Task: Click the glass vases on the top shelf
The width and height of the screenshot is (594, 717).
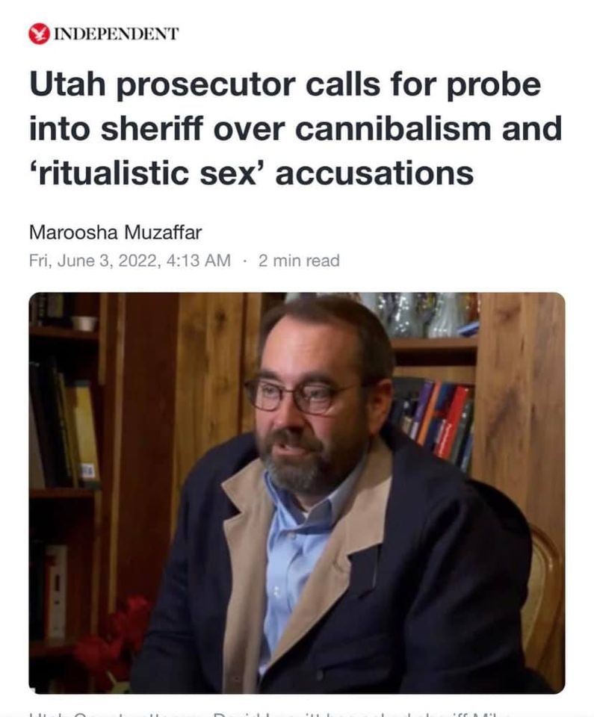Action: coord(414,314)
